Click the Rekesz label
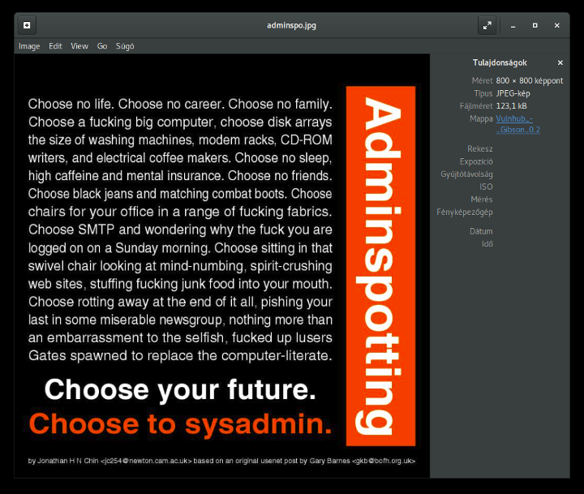The width and height of the screenshot is (584, 494). 479,148
